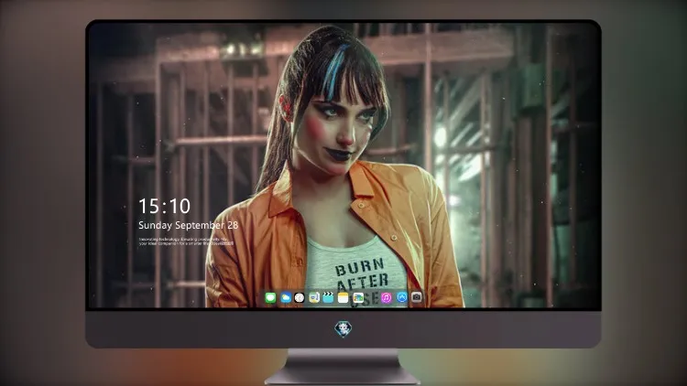Open the green Messages app in dock

(270, 297)
